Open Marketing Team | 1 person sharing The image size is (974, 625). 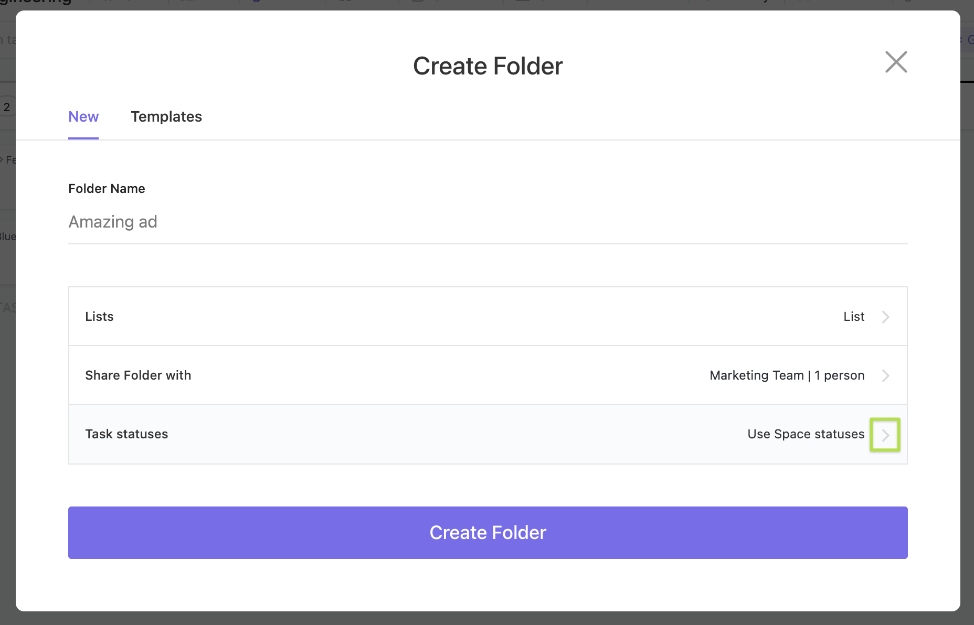point(786,375)
